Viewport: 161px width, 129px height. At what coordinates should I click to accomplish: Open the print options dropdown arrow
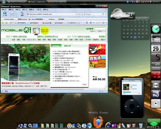[94, 23]
